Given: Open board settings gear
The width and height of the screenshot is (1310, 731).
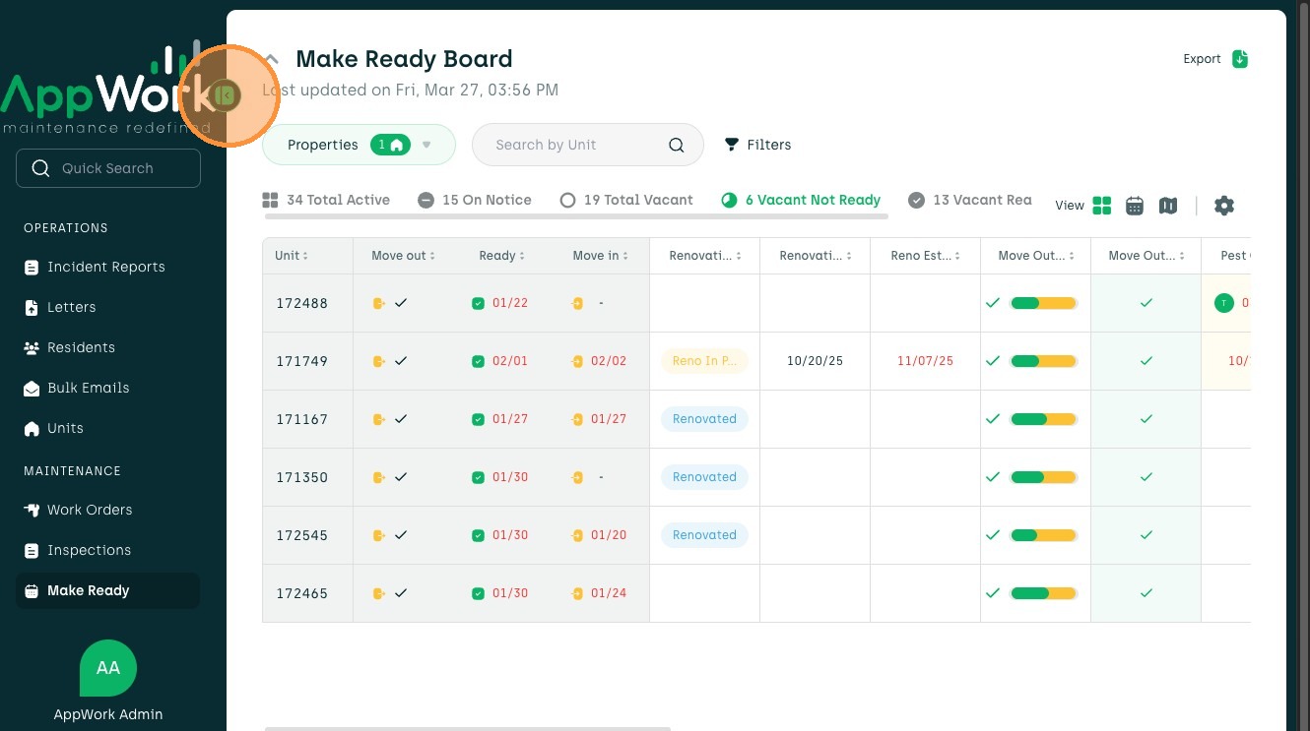Looking at the screenshot, I should (x=1224, y=206).
